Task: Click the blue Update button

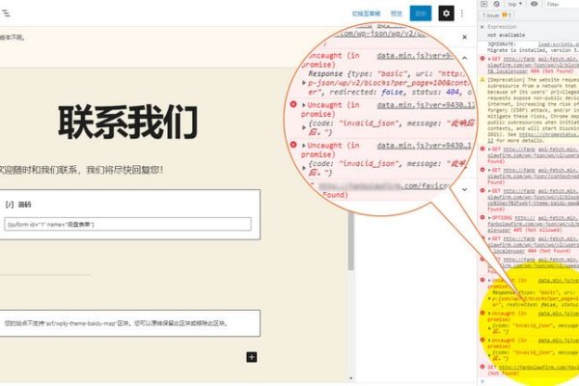Action: pos(420,14)
